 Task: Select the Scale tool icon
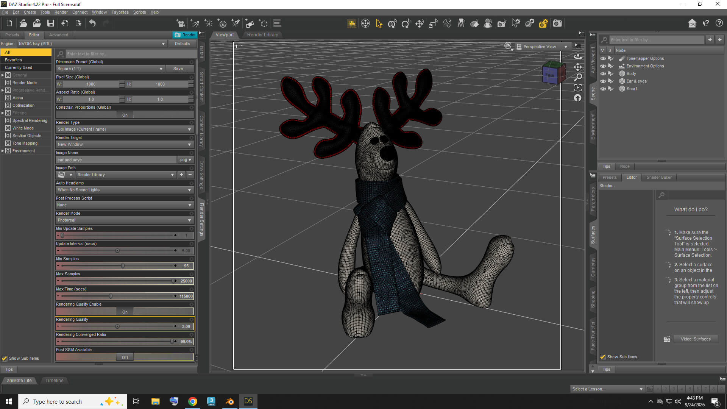coord(433,24)
